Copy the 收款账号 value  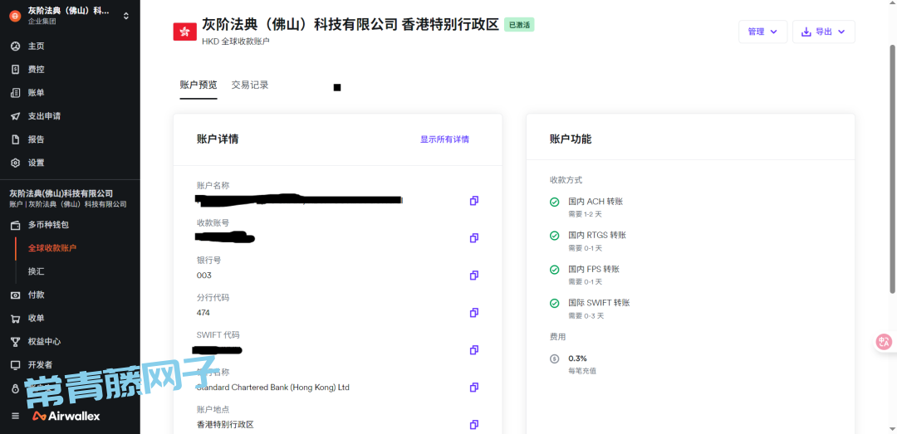(x=473, y=238)
